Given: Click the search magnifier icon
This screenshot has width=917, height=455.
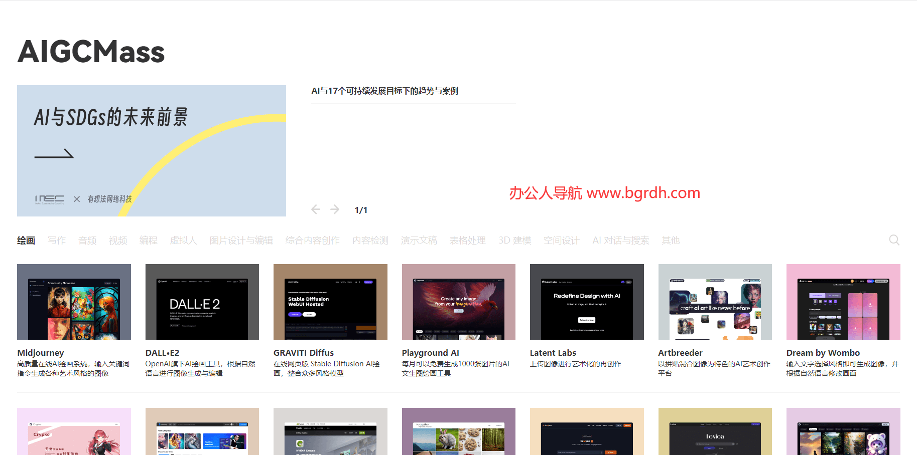Looking at the screenshot, I should 894,240.
